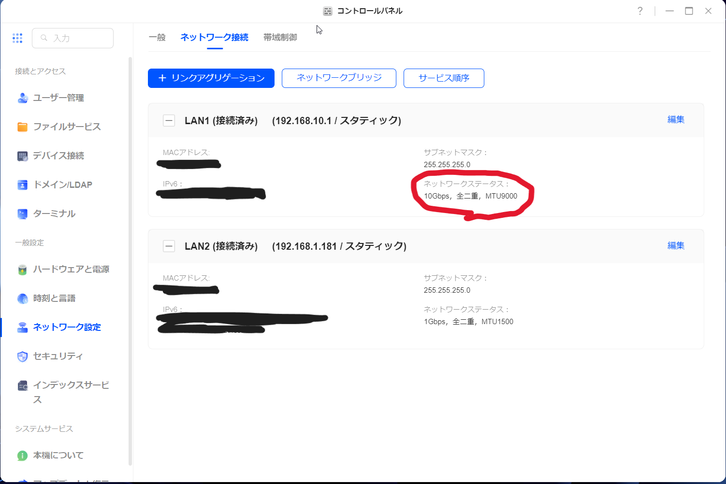The height and width of the screenshot is (484, 726).
Task: Click Edit (編集) link for LAN1
Action: [676, 120]
